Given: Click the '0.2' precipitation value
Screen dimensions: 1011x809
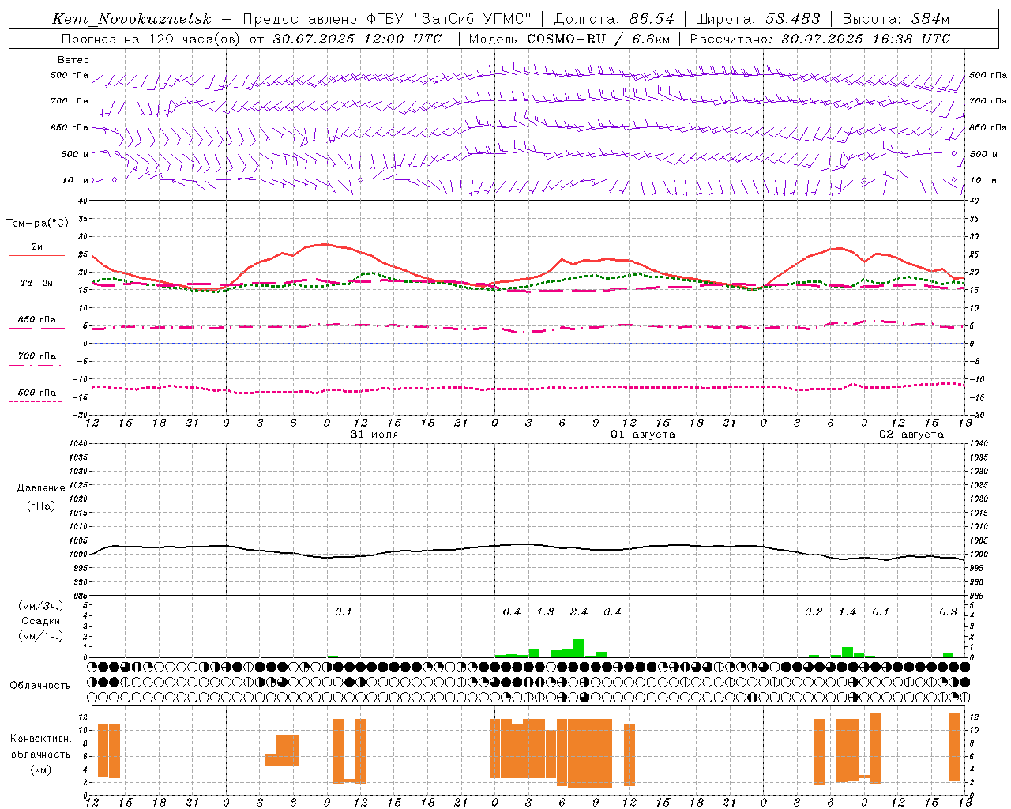Looking at the screenshot, I should click(x=814, y=612).
